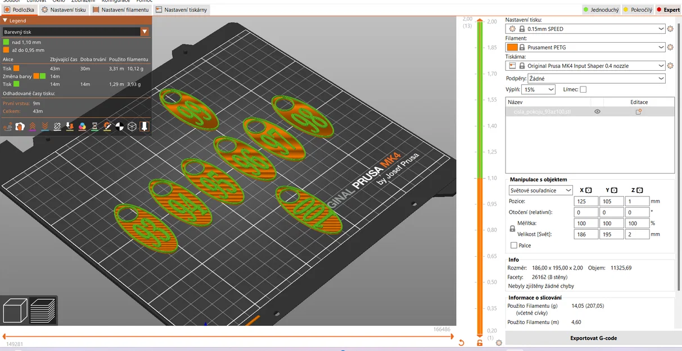This screenshot has height=351, width=682.
Task: Toggle retractions icon with purple underline
Action: [33, 126]
